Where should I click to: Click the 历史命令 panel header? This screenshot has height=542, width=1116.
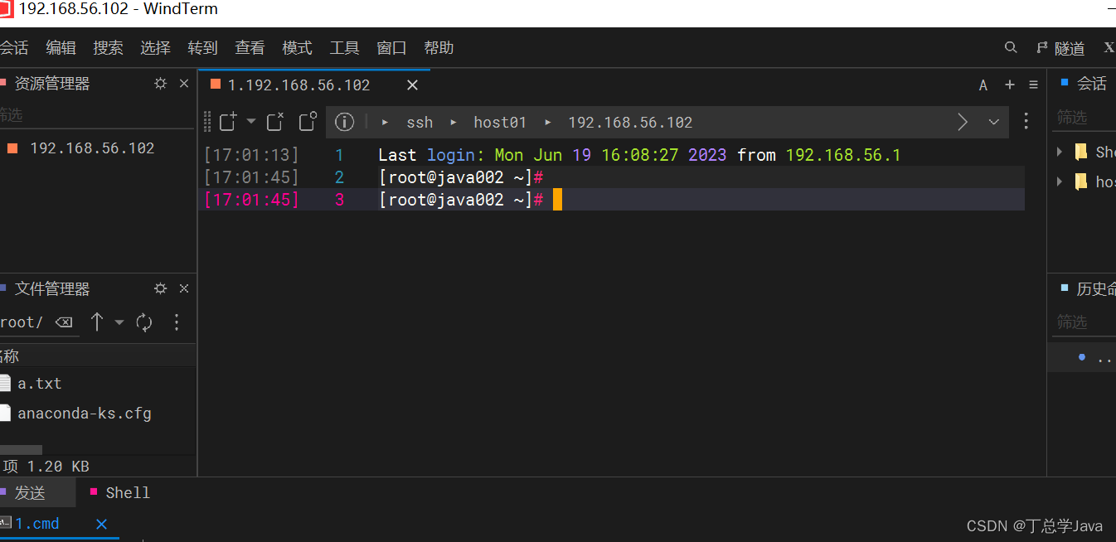[x=1095, y=288]
